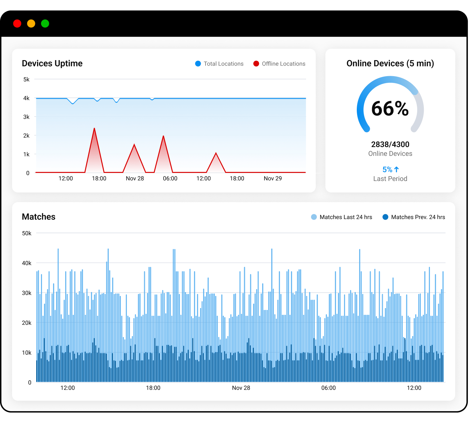Image resolution: width=473 pixels, height=423 pixels.
Task: Click the 5% increase indicator
Action: point(391,170)
